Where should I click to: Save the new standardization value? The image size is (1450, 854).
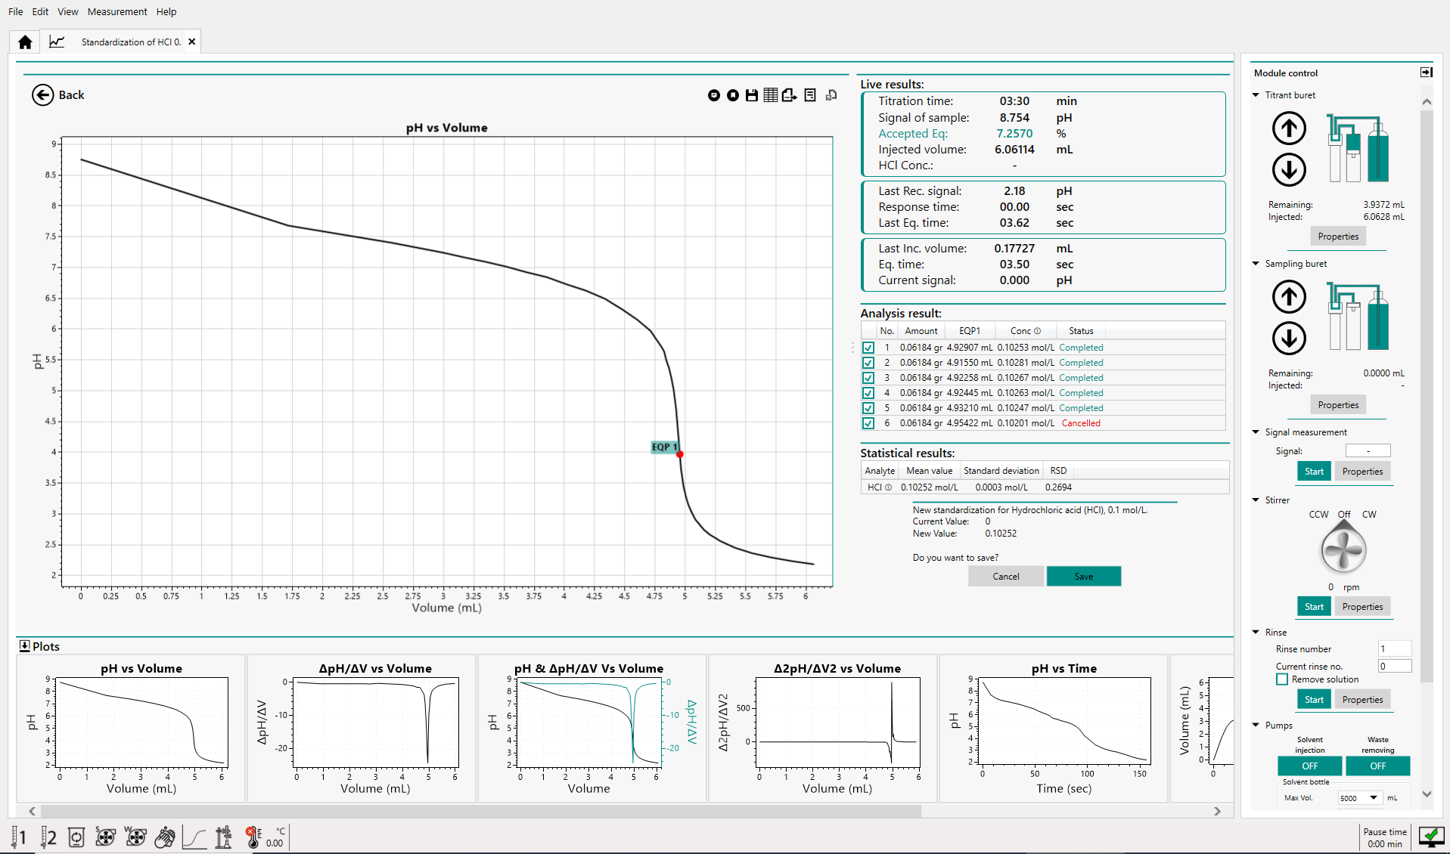(x=1083, y=577)
